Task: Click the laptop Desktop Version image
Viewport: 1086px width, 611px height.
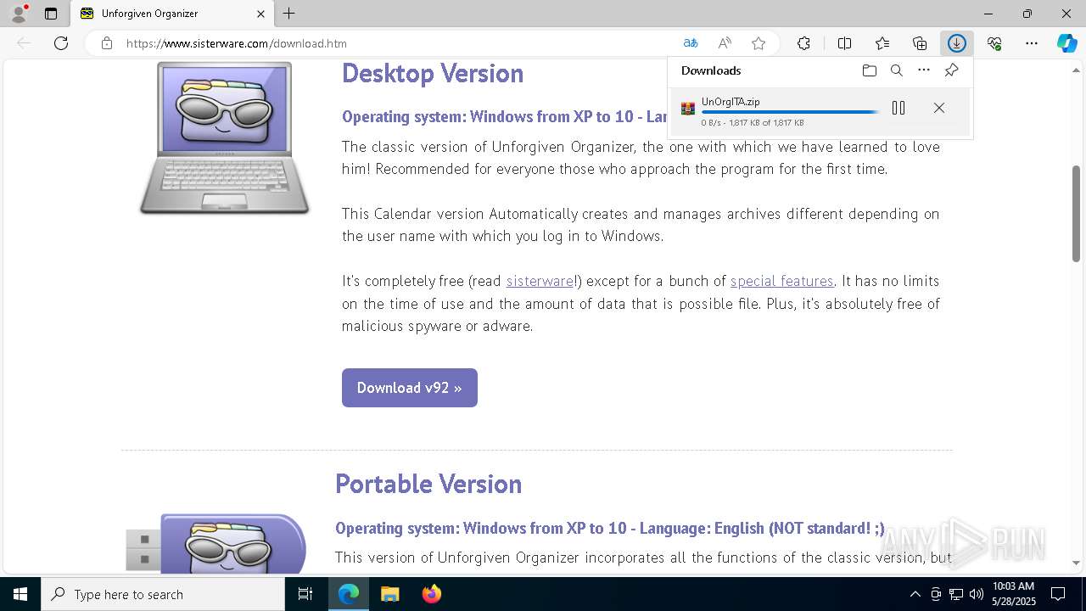Action: click(225, 137)
